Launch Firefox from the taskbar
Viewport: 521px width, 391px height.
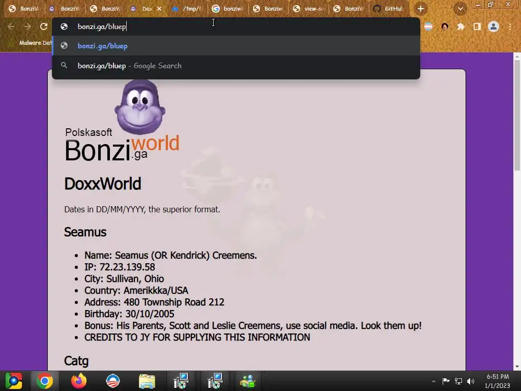79,381
